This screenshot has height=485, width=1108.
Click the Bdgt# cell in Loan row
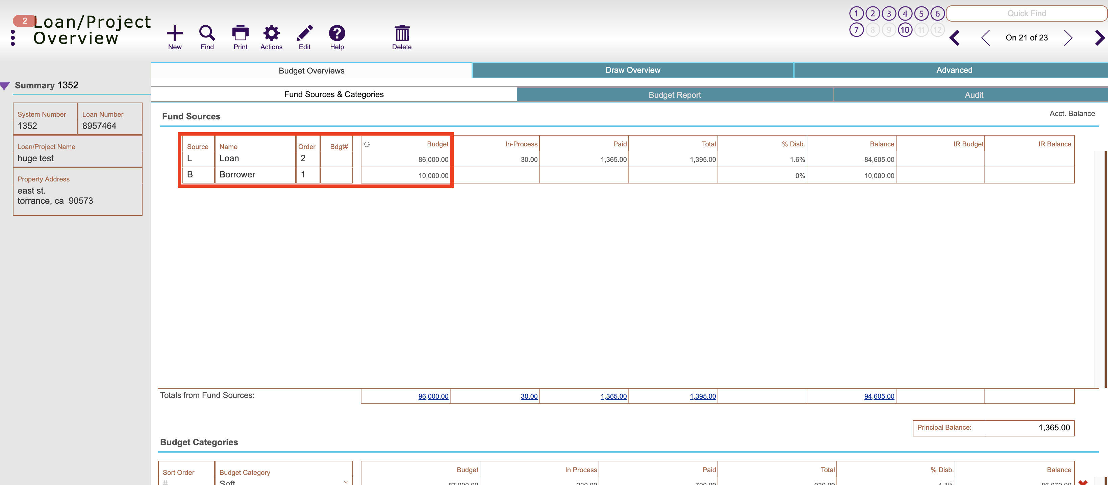336,159
